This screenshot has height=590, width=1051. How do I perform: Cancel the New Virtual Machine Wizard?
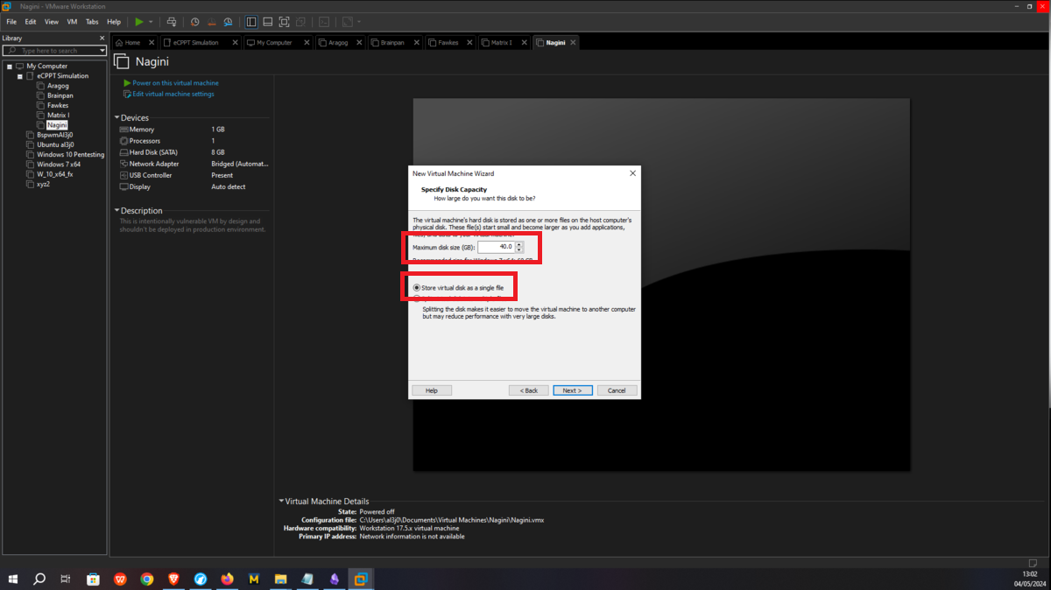(x=617, y=390)
